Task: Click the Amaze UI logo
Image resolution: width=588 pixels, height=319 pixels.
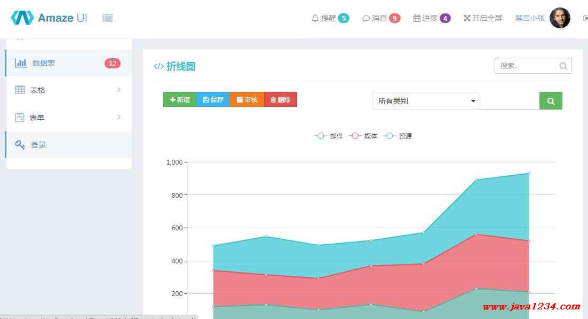Action: click(x=49, y=18)
